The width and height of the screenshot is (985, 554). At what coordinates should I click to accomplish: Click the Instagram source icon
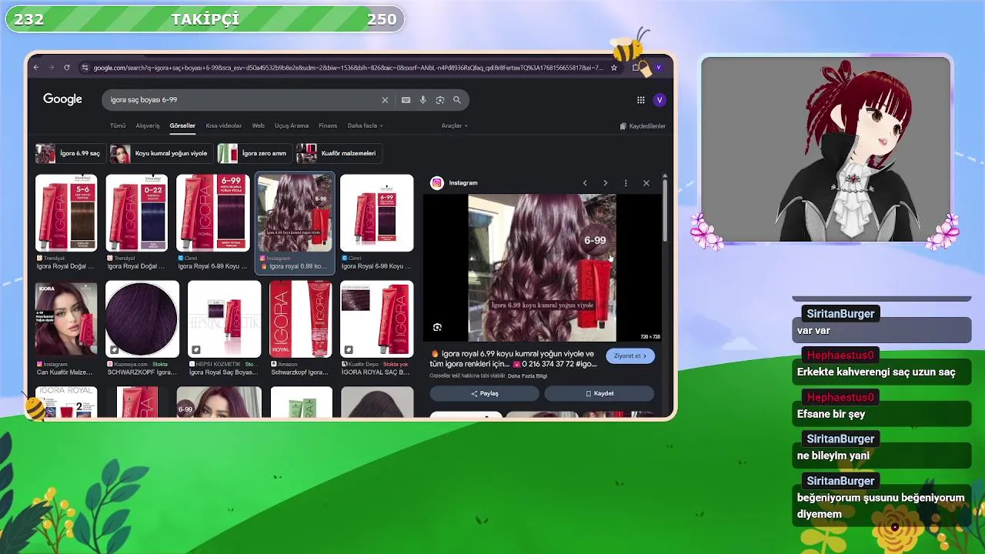click(x=437, y=183)
